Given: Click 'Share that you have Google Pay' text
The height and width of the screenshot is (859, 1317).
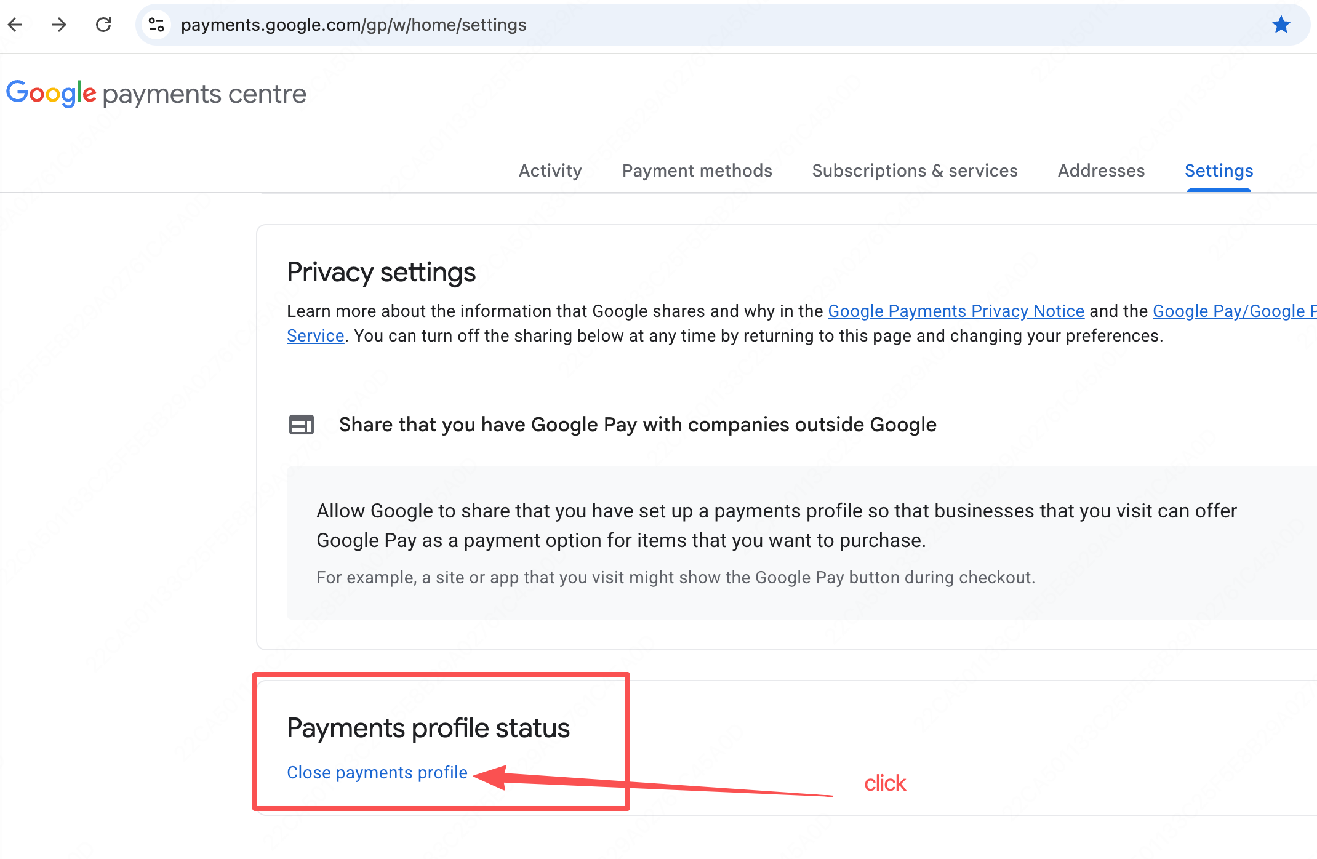Looking at the screenshot, I should 638,425.
